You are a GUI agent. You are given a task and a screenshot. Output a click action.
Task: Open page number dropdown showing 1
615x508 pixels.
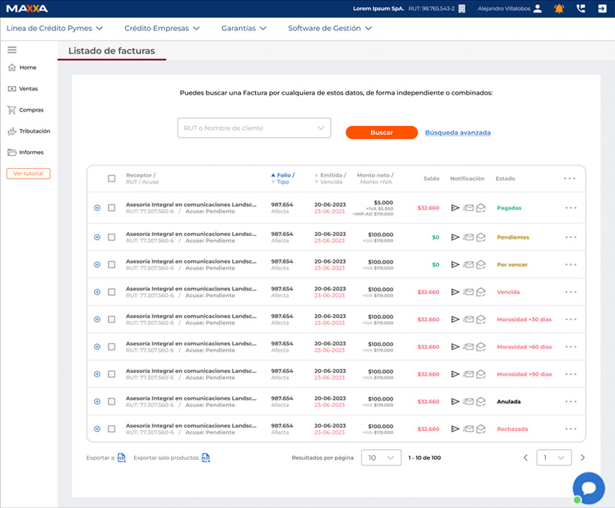(553, 457)
